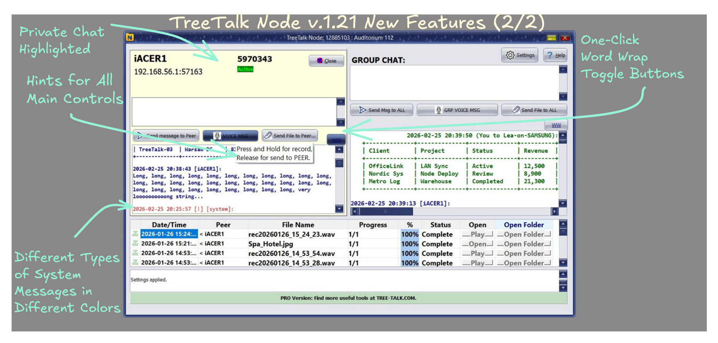This screenshot has width=718, height=343.
Task: Play rec20260126_15_24_23.wav file
Action: pos(477,234)
